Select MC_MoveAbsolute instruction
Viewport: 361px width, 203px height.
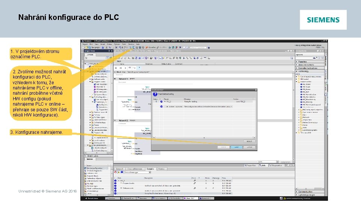click(x=308, y=94)
